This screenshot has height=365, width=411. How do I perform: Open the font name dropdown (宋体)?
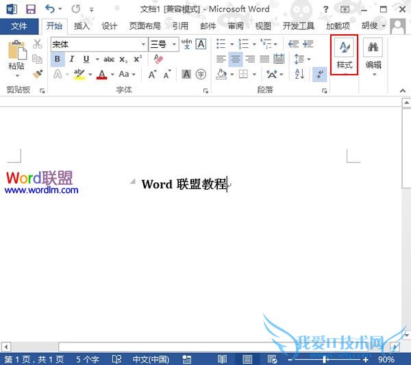143,45
